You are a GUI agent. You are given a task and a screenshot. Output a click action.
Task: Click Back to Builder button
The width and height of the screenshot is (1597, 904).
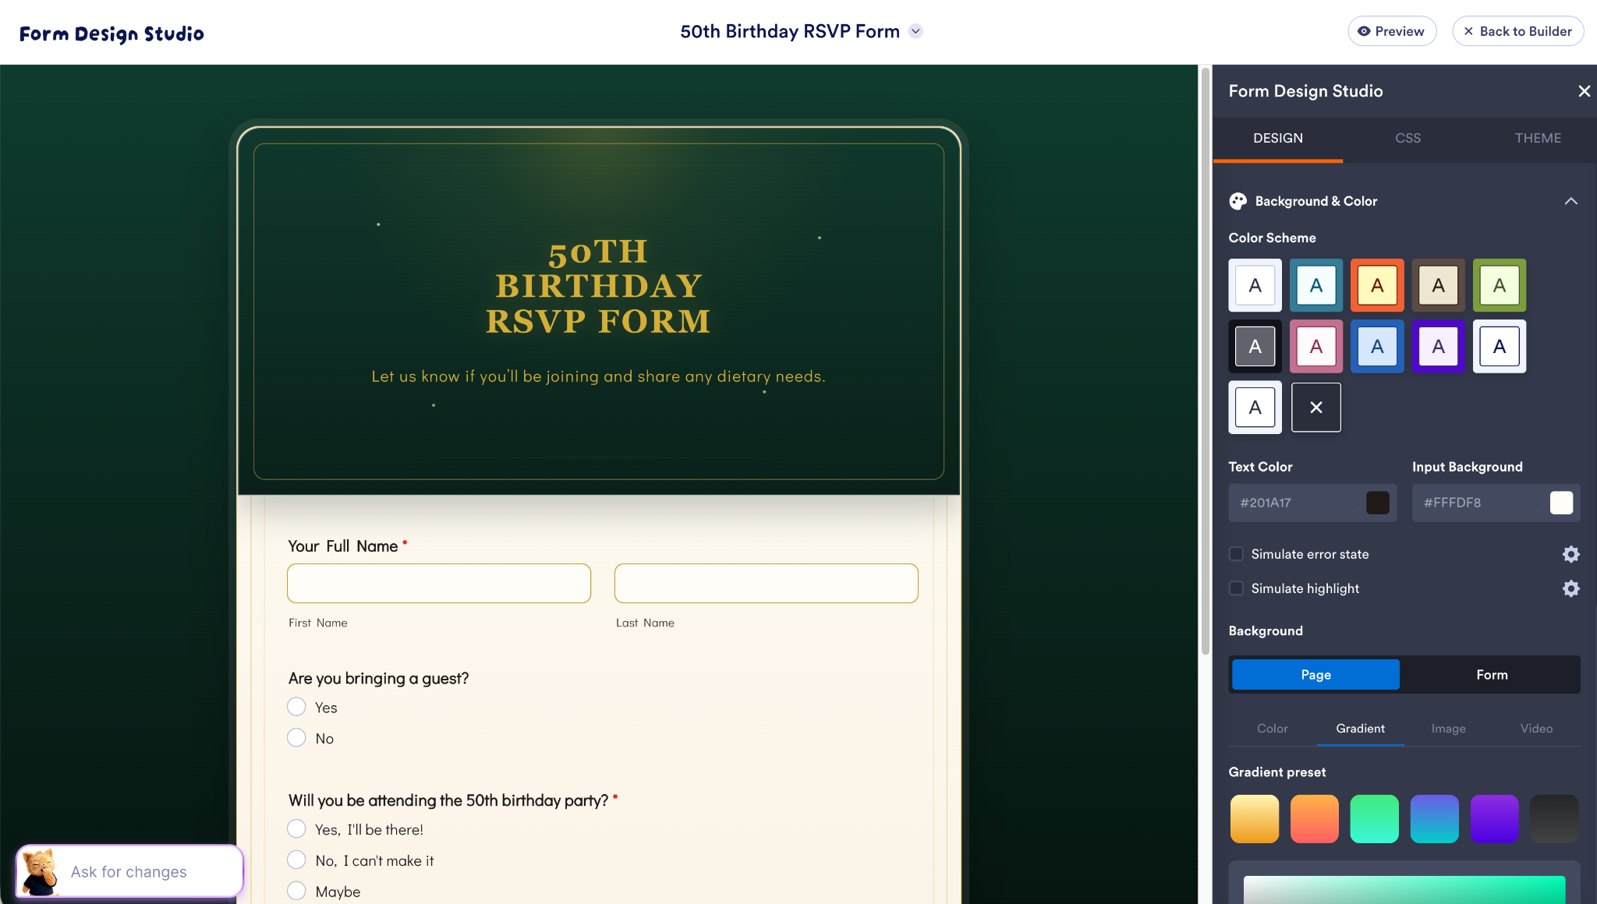(x=1517, y=31)
